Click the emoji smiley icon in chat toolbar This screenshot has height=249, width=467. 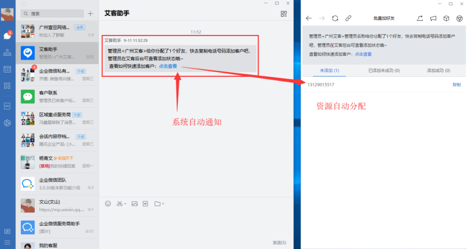coord(108,204)
